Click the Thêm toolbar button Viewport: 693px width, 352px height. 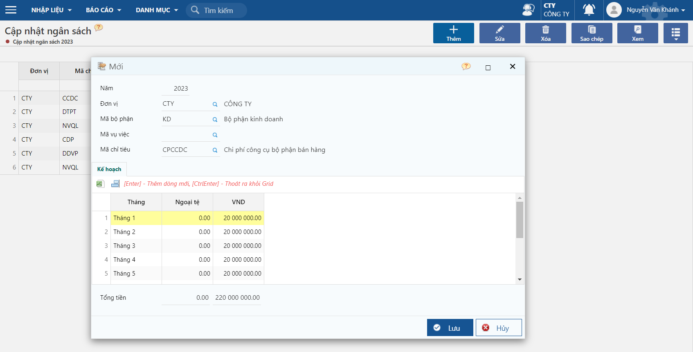[453, 33]
